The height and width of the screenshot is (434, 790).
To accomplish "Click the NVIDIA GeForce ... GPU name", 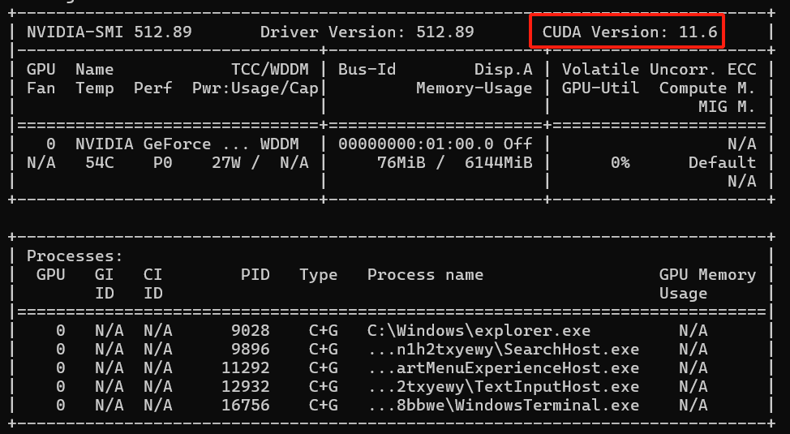I will [x=162, y=144].
